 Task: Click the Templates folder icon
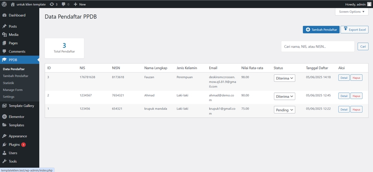[4, 125]
